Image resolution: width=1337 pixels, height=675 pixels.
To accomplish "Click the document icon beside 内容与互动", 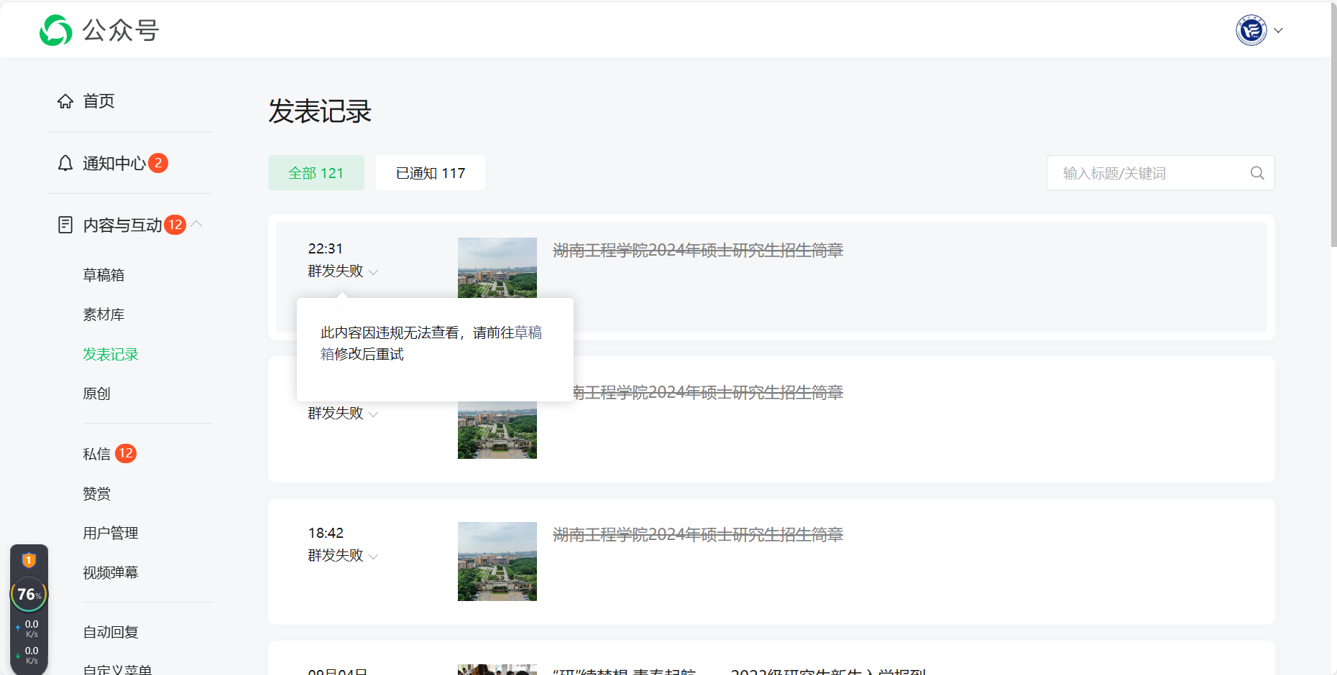I will [65, 225].
